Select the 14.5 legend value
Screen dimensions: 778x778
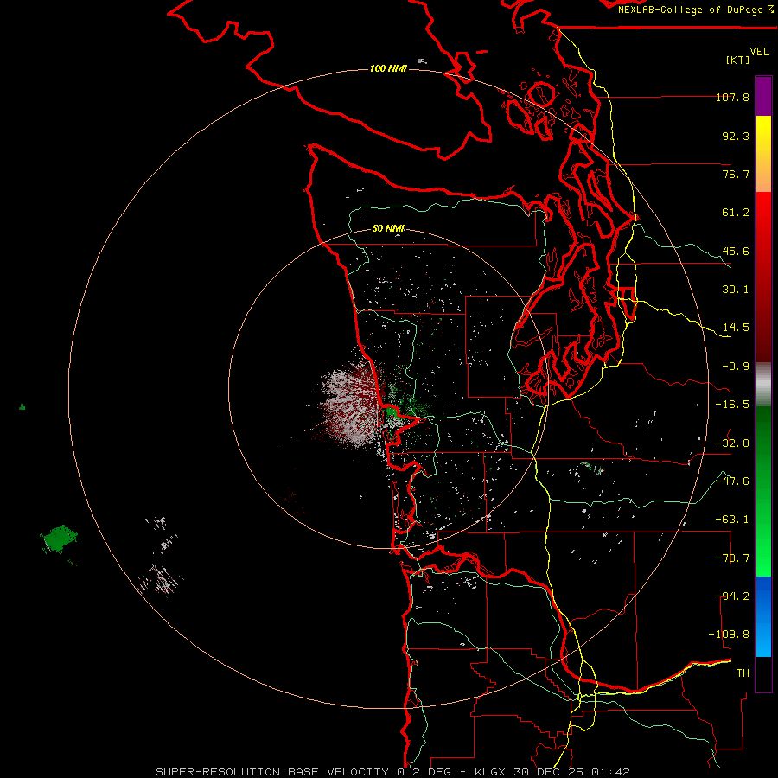736,328
